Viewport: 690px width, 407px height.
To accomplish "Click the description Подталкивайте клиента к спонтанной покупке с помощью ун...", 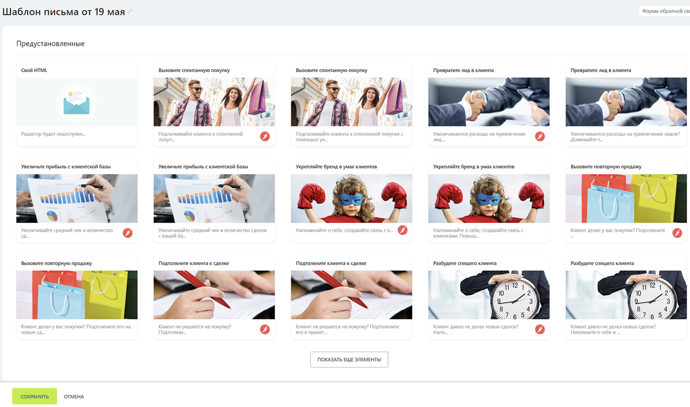I will pos(350,137).
